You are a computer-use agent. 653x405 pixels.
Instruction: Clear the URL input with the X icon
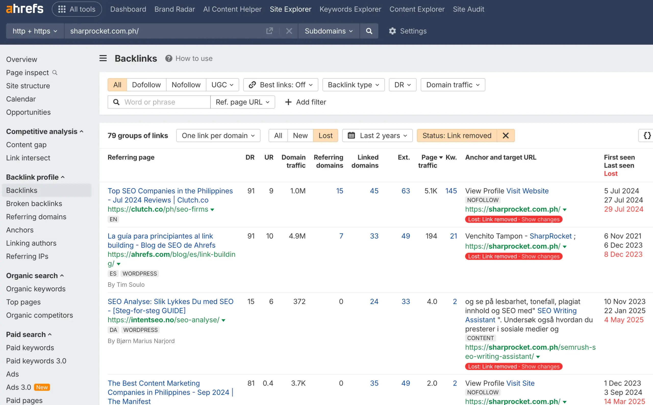pyautogui.click(x=289, y=31)
